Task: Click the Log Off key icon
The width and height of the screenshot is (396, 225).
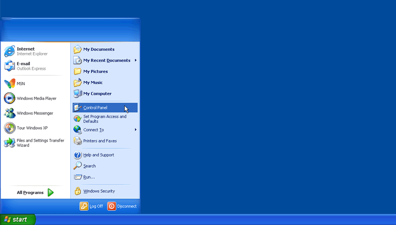Action: pyautogui.click(x=84, y=206)
